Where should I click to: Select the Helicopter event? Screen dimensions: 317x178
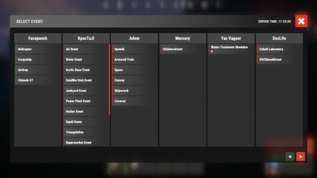(x=38, y=49)
